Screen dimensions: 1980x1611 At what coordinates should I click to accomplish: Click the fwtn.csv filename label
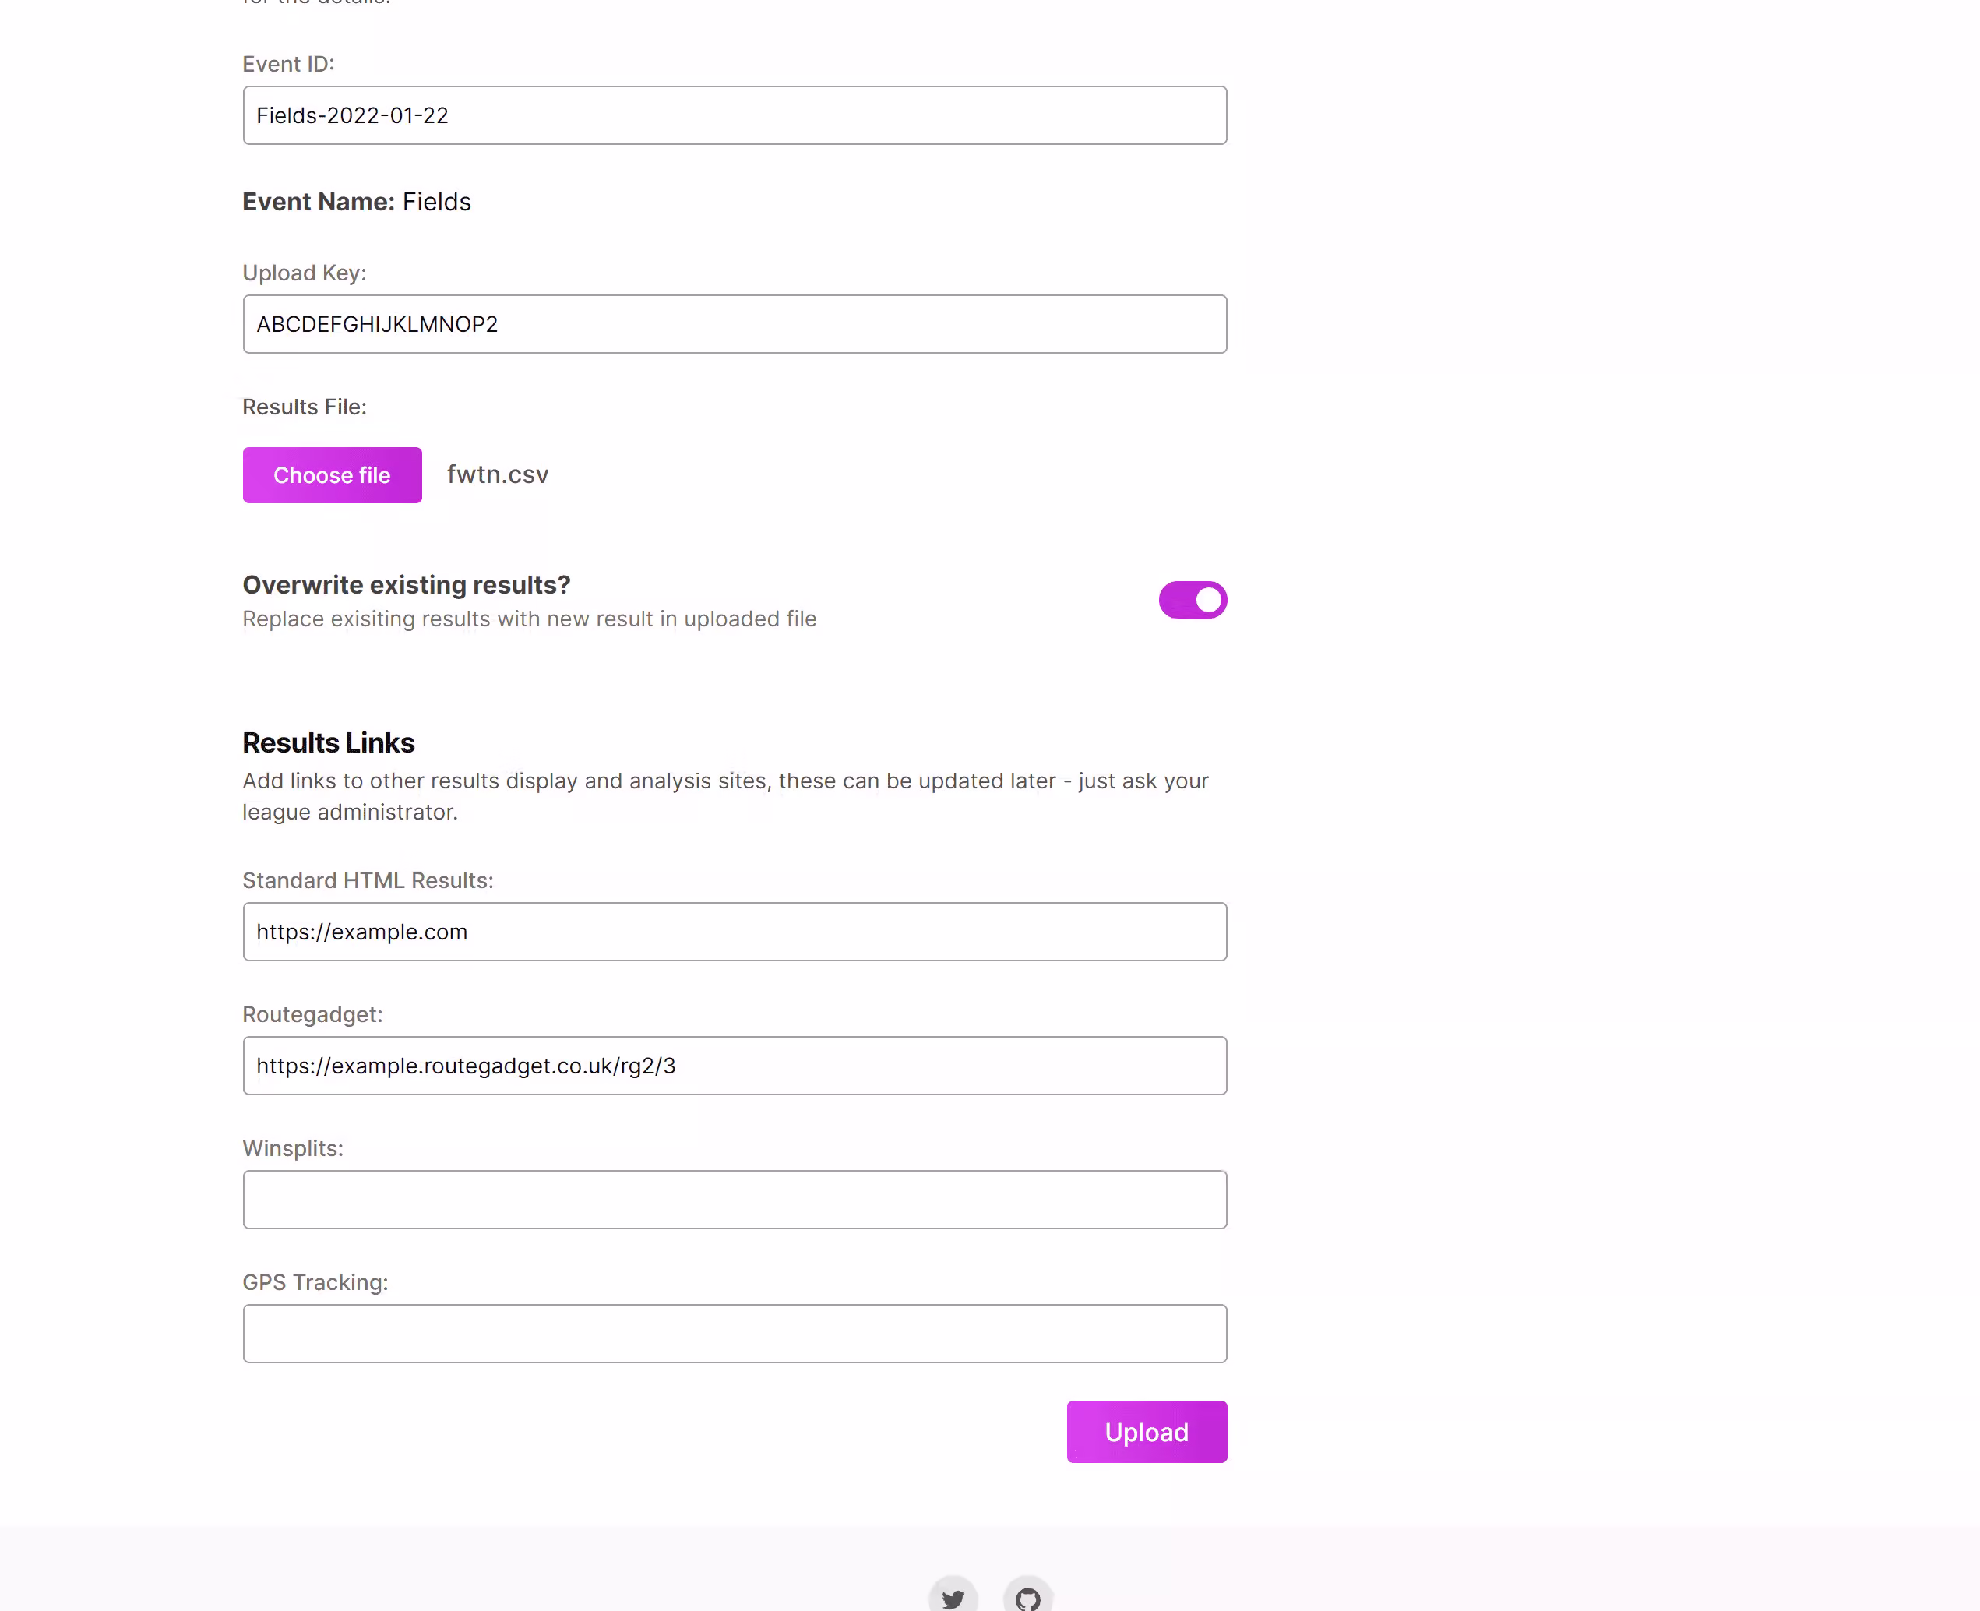(497, 474)
